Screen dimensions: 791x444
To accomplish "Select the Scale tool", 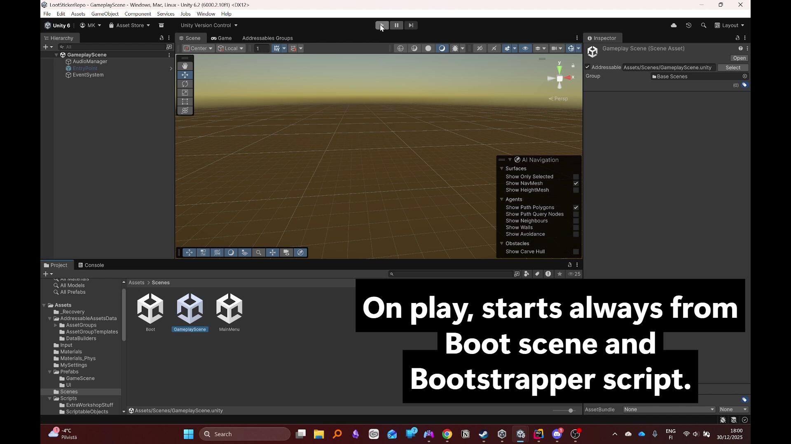I will [185, 93].
